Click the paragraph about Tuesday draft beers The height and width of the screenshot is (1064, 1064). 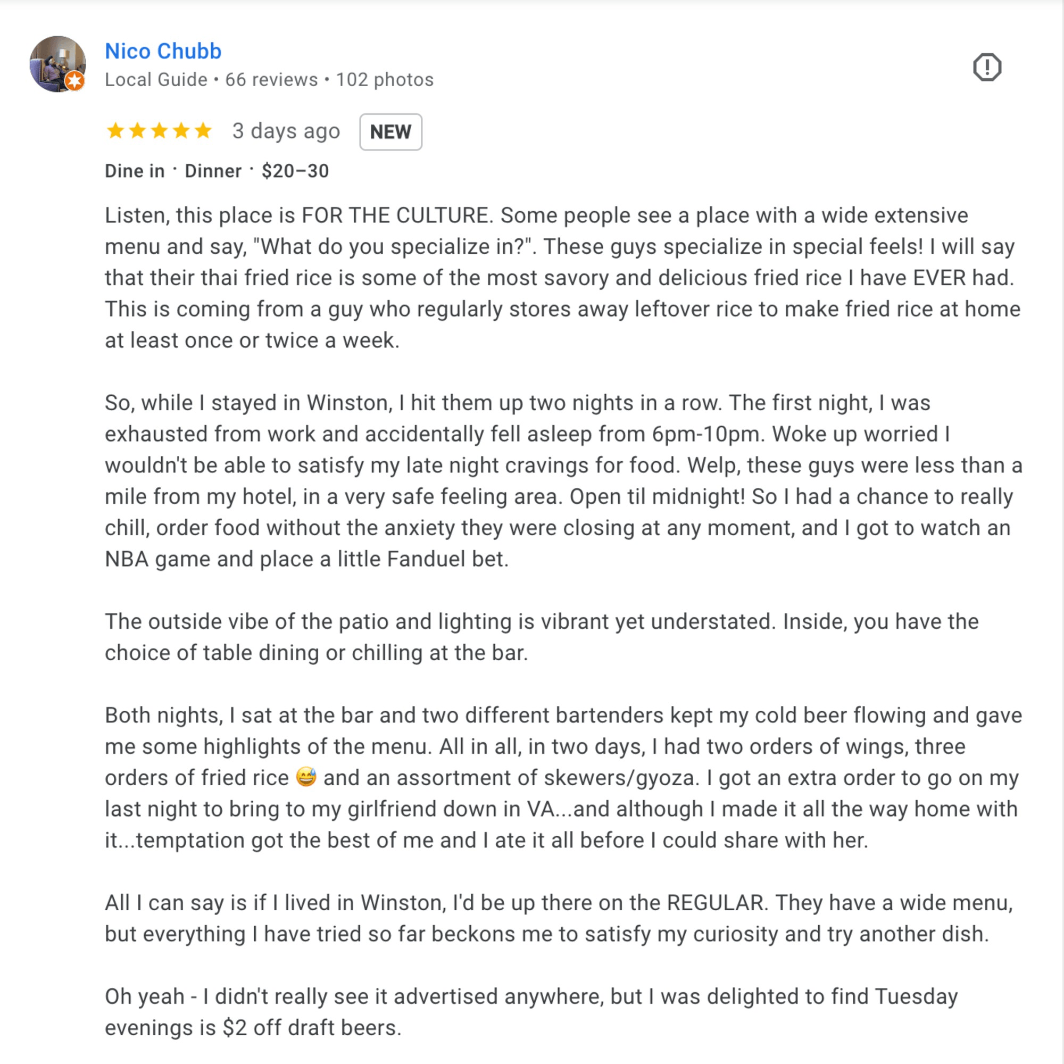pyautogui.click(x=531, y=1012)
